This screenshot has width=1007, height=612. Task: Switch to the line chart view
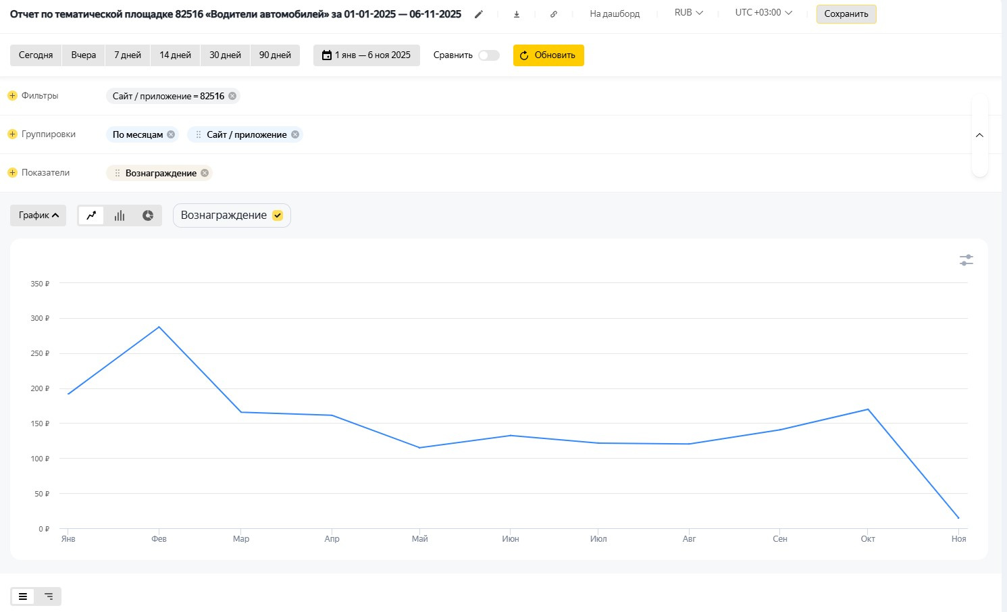[x=91, y=215]
